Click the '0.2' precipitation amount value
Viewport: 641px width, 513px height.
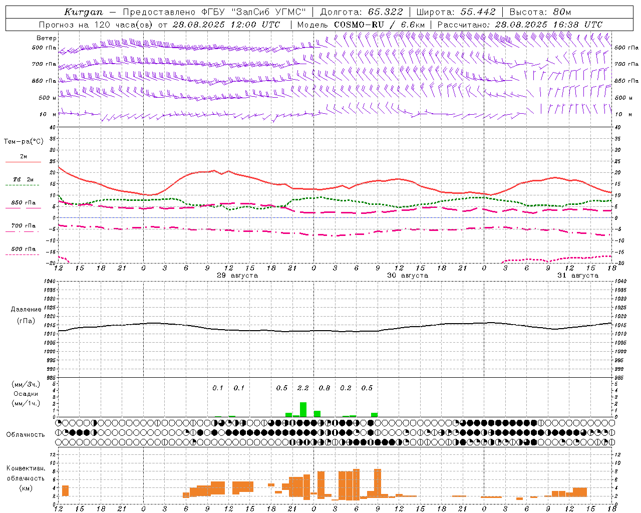click(346, 388)
